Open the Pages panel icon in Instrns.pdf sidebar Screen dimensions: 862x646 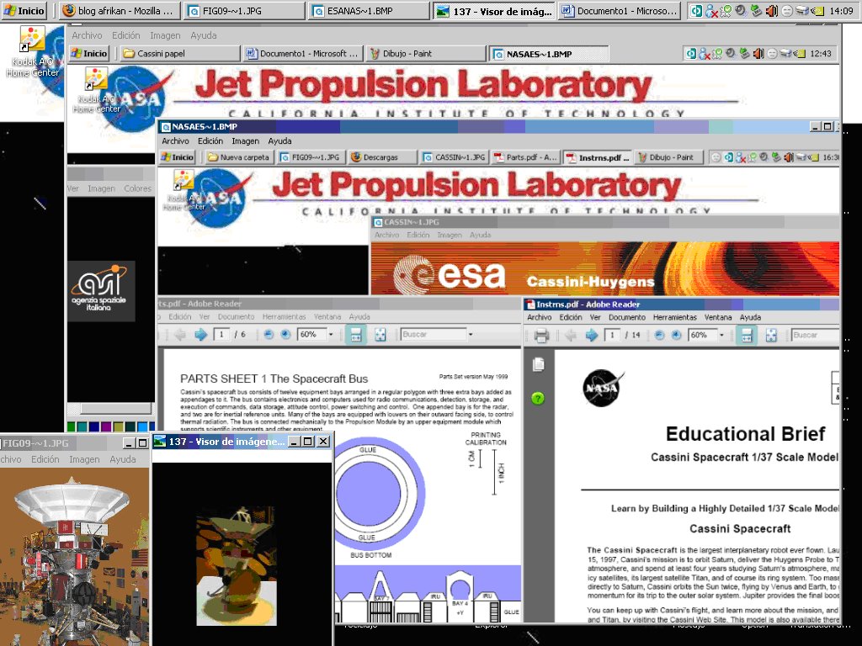[x=538, y=364]
